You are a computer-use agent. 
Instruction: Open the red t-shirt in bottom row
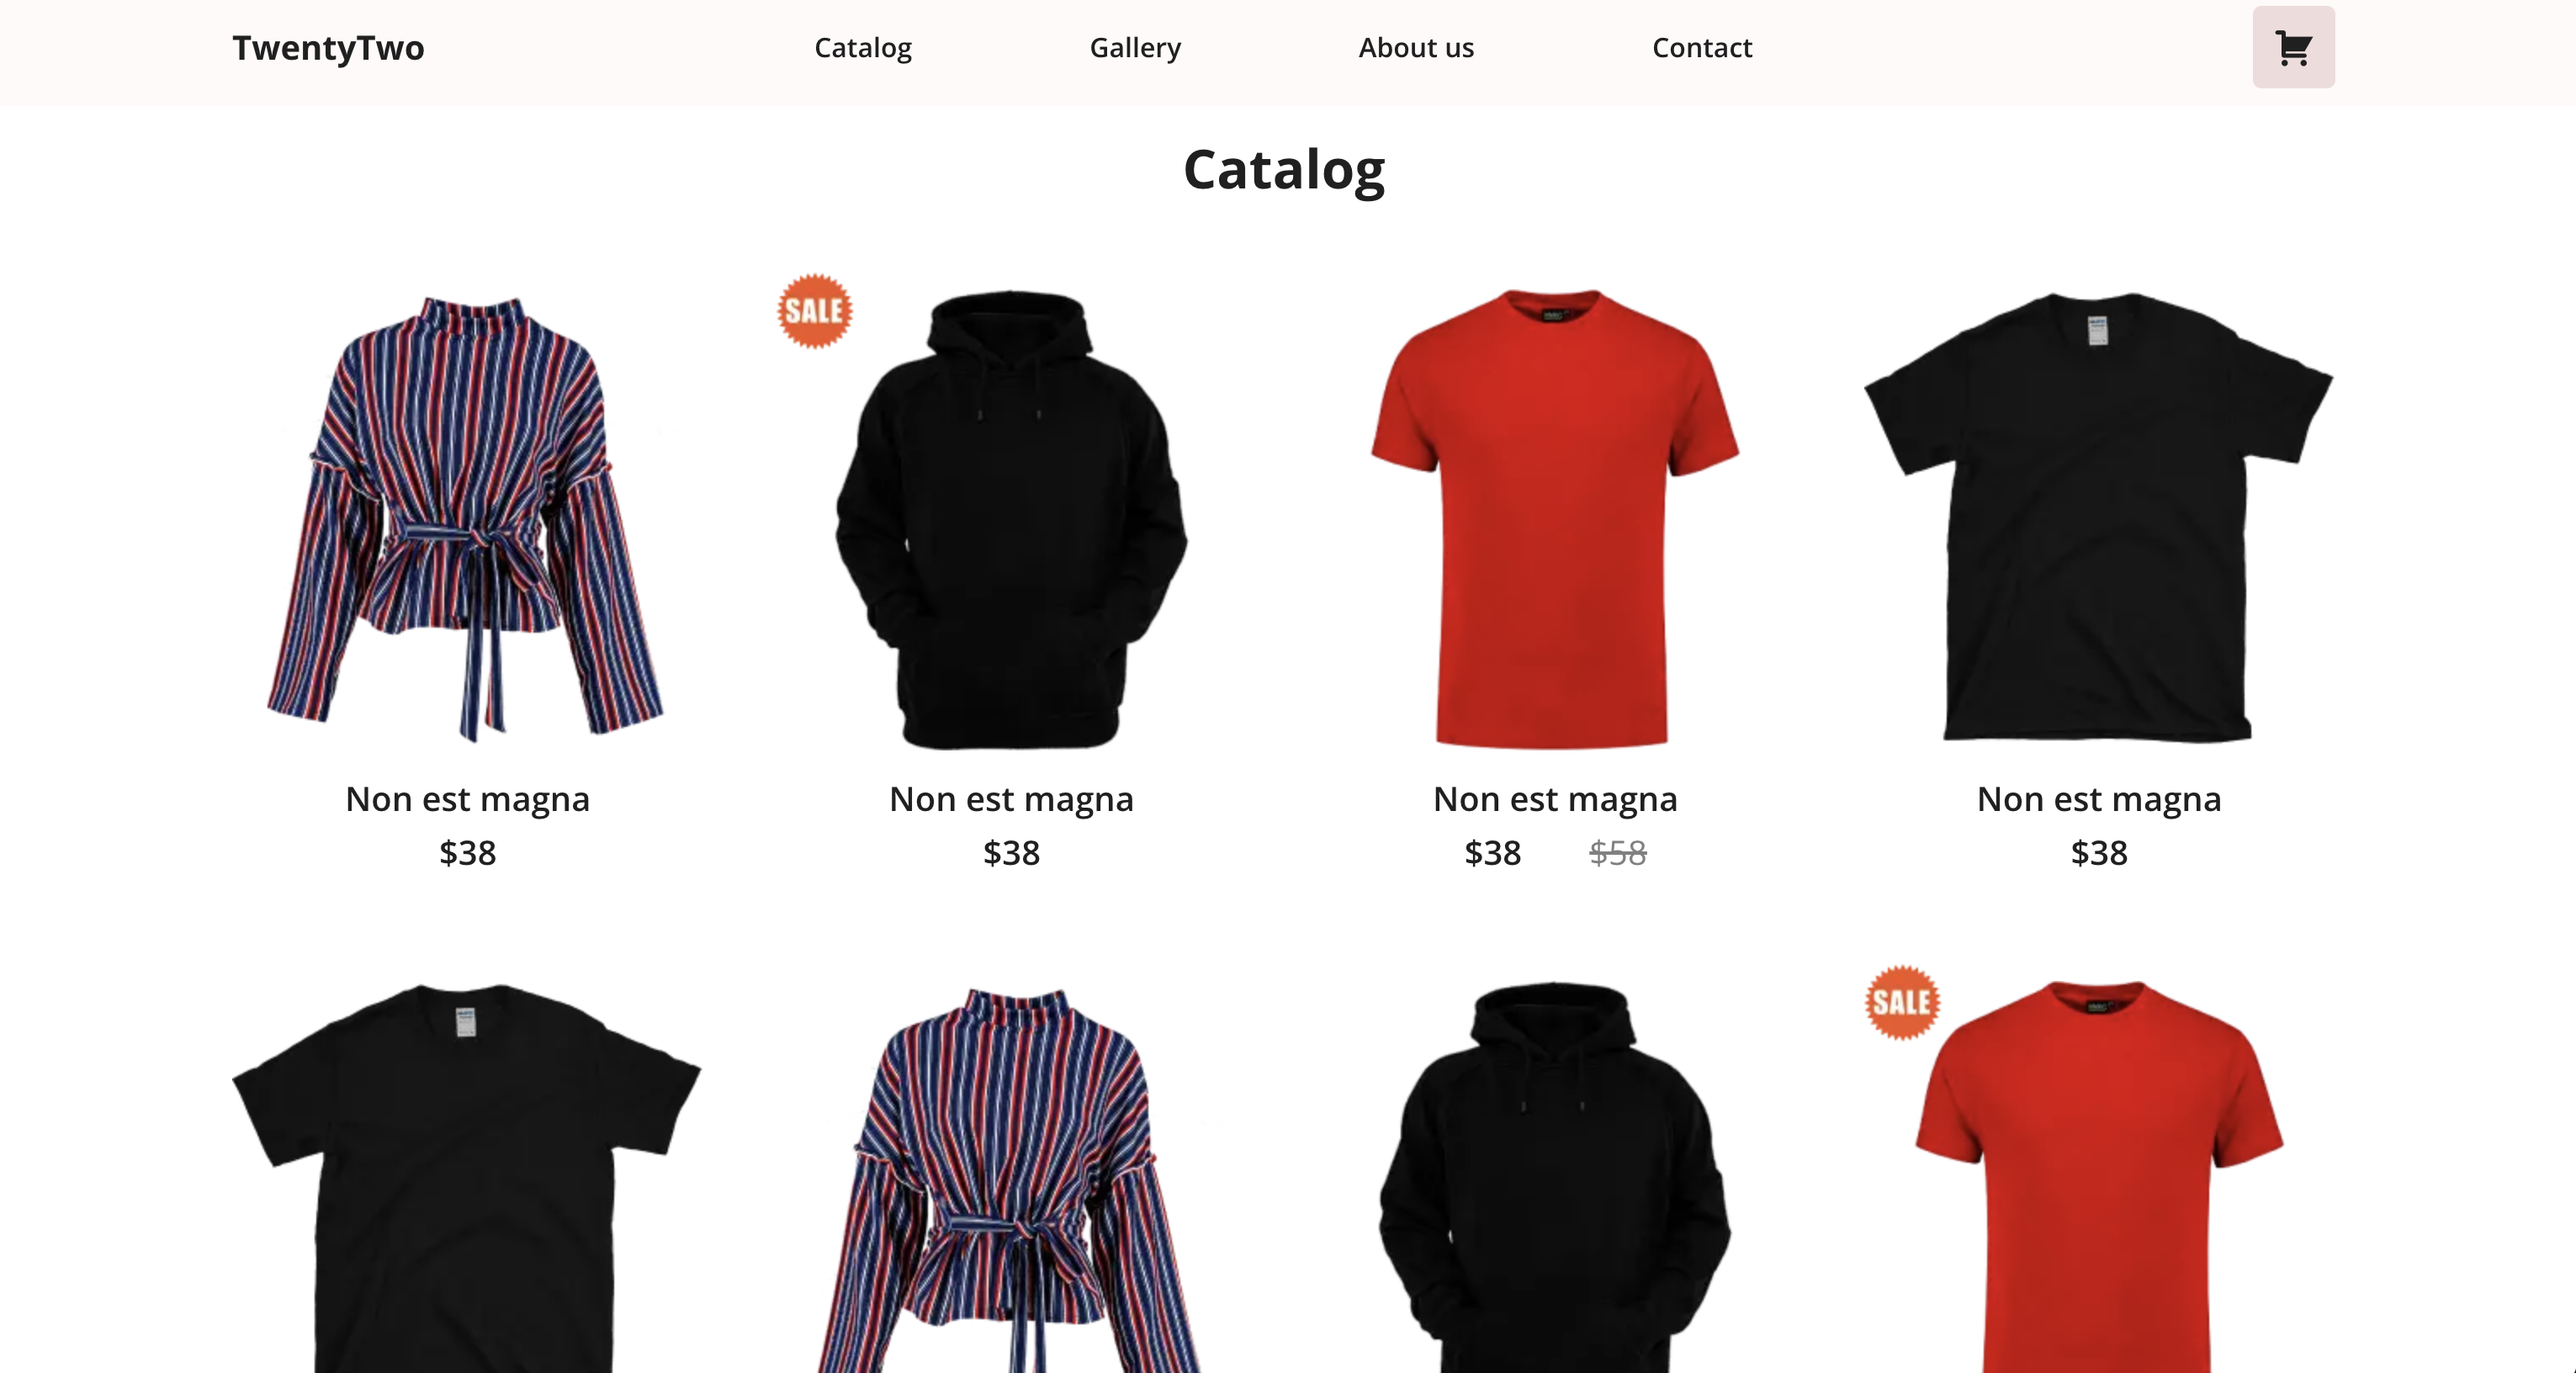coord(2099,1177)
